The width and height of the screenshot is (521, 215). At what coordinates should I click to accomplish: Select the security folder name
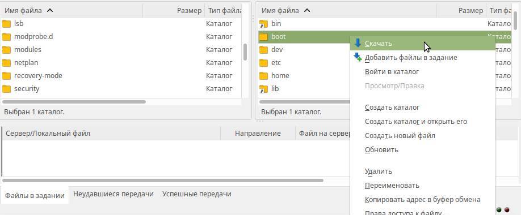click(27, 89)
